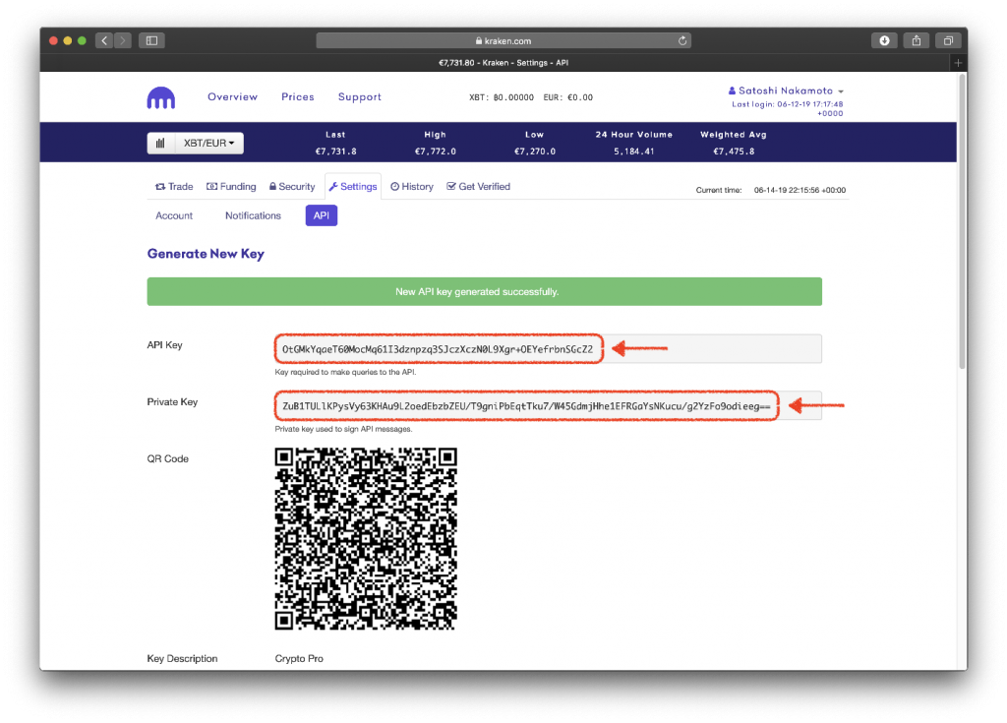1007x723 pixels.
Task: Open the Security tab
Action: tap(291, 186)
